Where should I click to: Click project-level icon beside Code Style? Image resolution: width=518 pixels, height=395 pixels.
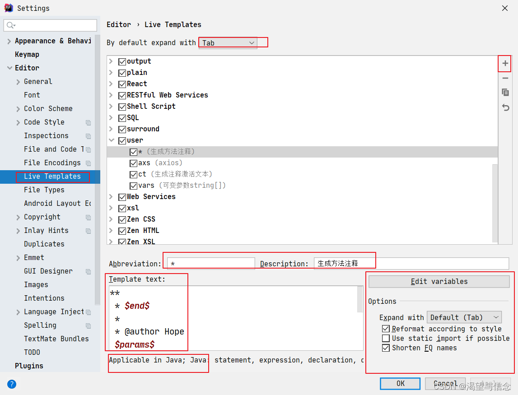pos(88,122)
